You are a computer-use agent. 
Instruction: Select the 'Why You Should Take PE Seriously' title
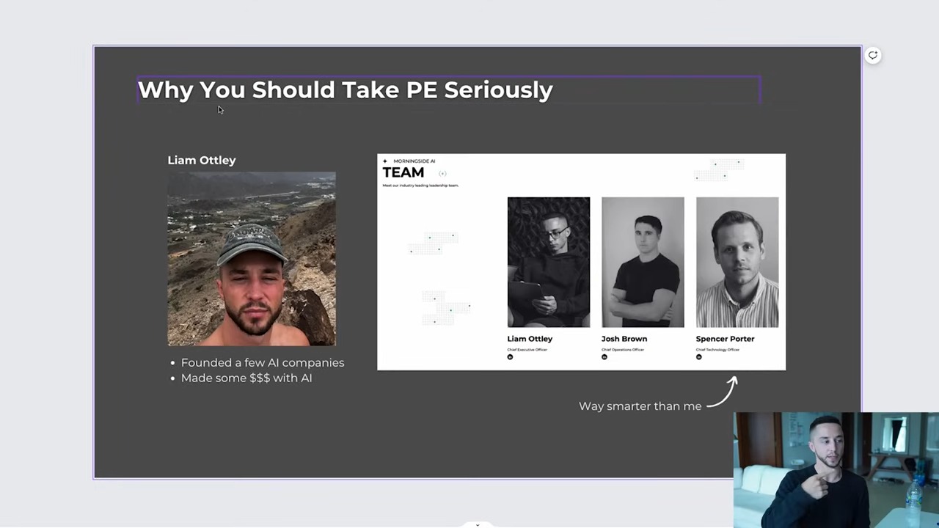[345, 90]
